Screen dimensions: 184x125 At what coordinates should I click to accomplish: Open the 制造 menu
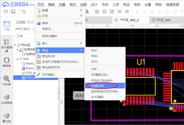point(126,5)
